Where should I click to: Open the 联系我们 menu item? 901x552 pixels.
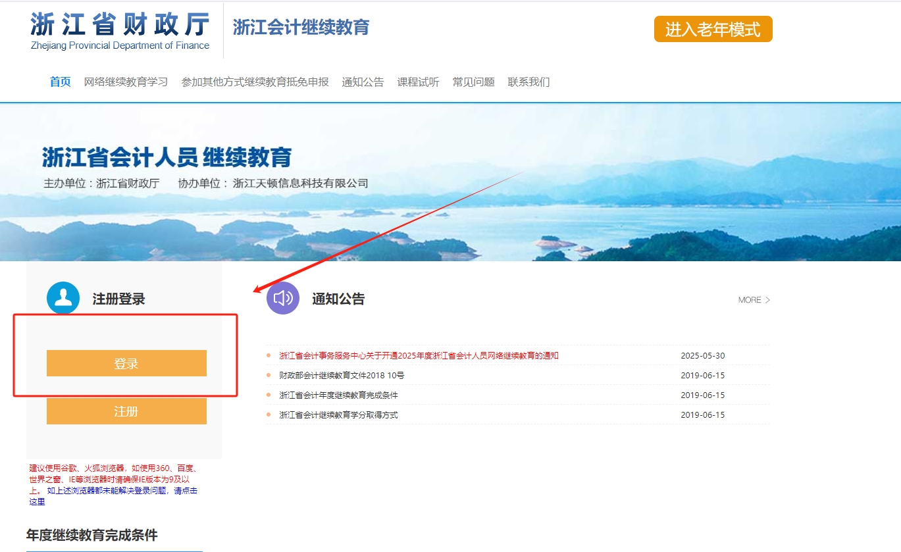coord(529,82)
